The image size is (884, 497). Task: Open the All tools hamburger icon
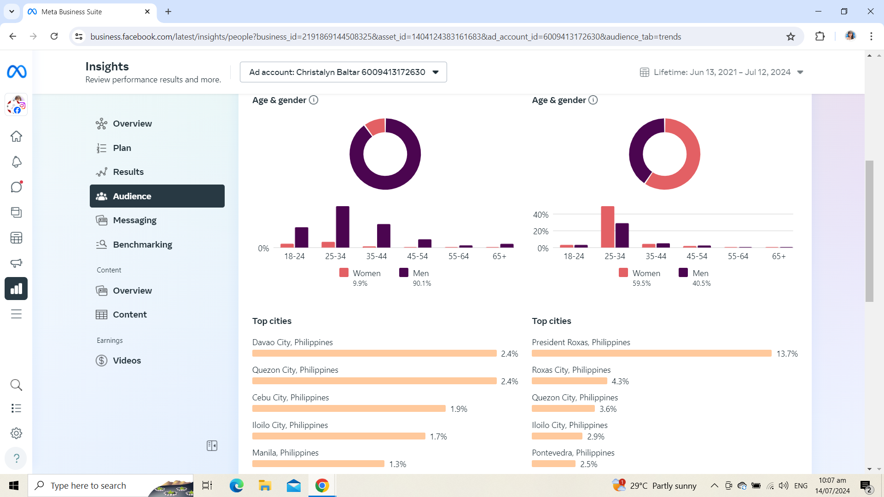point(16,314)
